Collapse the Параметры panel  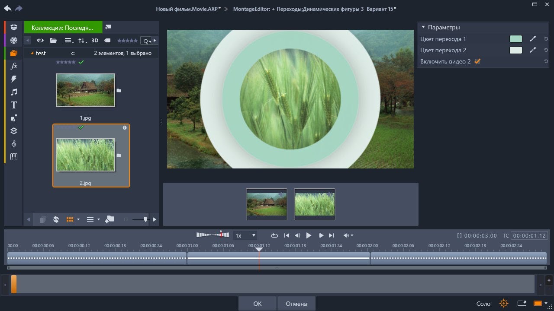pos(423,27)
